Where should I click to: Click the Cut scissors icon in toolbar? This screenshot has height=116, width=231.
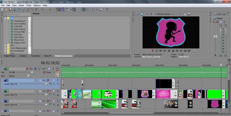(x=28, y=10)
